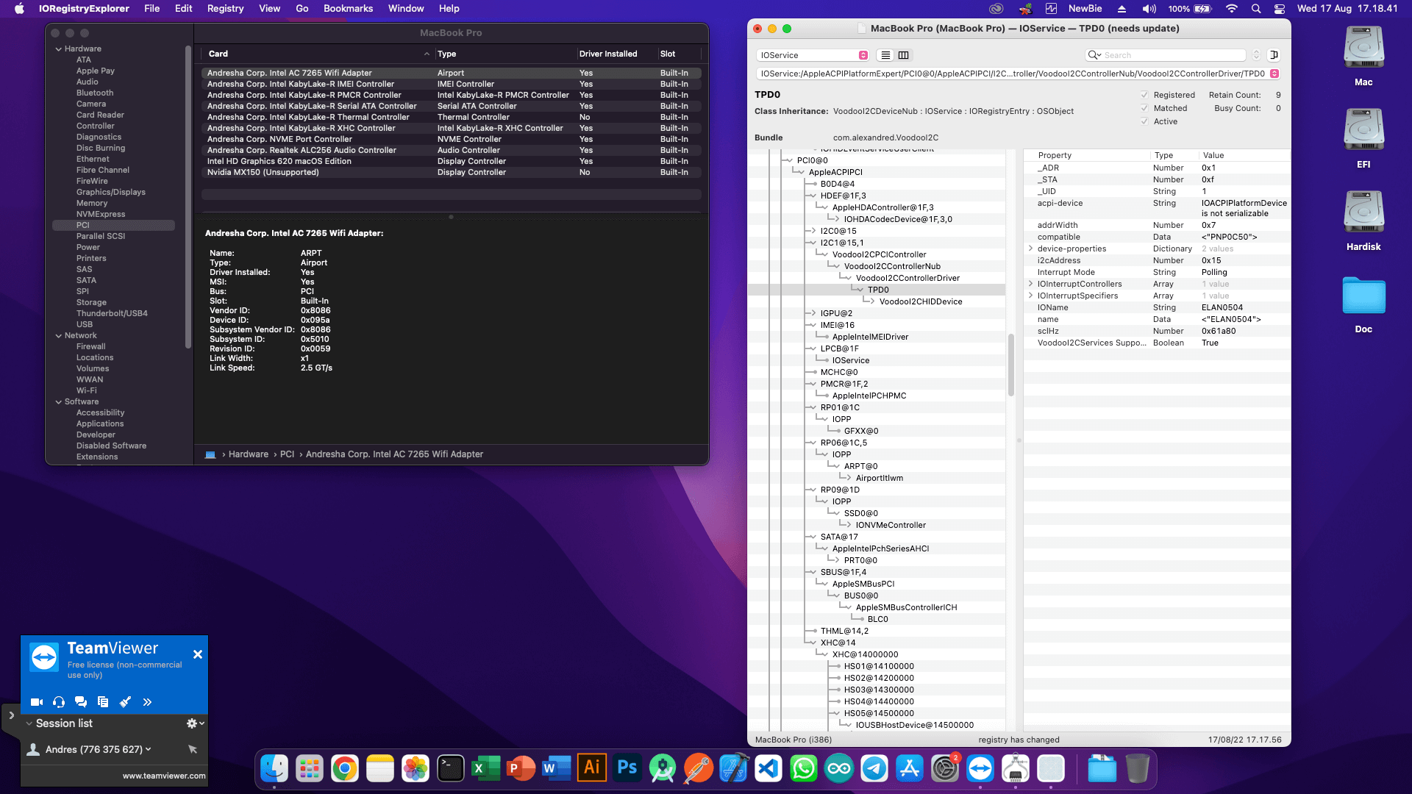This screenshot has height=794, width=1412.
Task: Open the File menu
Action: 152,9
